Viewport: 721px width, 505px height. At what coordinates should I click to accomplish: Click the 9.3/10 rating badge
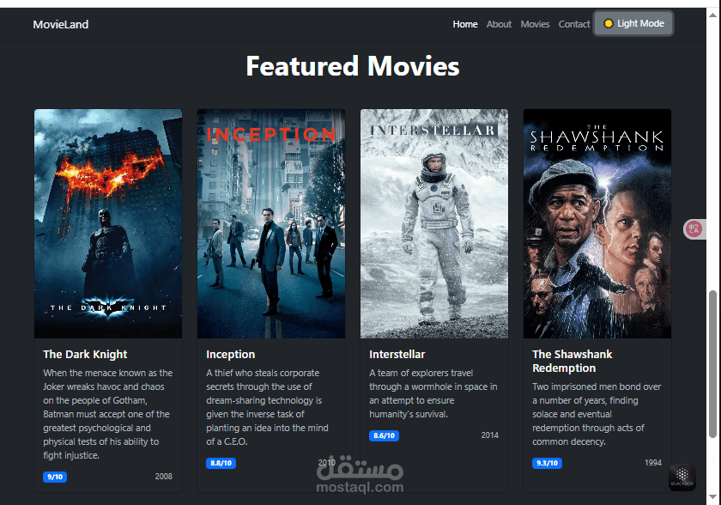point(548,463)
